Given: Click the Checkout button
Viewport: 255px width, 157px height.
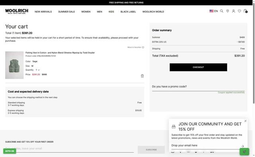Looking at the screenshot, I should pos(198,67).
